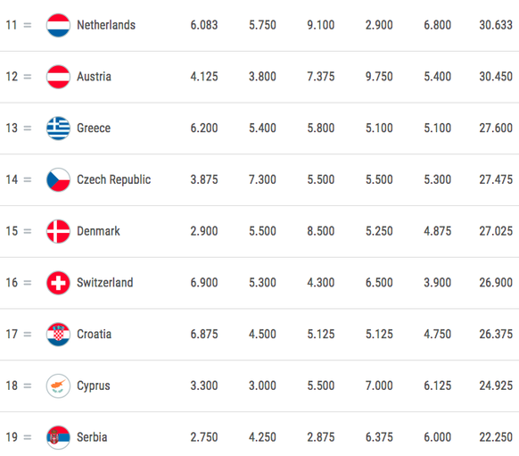Click the rank 12 unchanged equals indicator
This screenshot has width=519, height=456.
(x=28, y=77)
